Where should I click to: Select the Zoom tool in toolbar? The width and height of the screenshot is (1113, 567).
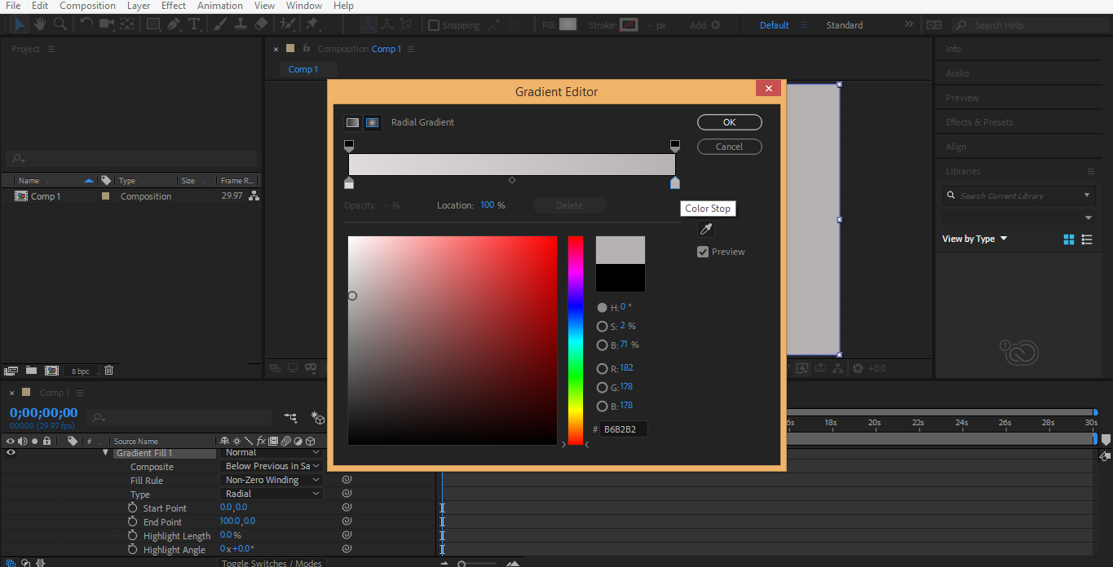click(60, 24)
